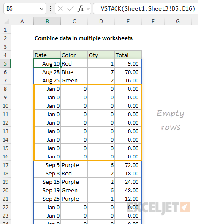Select row 21 header
The image size is (198, 224).
(x=5, y=199)
